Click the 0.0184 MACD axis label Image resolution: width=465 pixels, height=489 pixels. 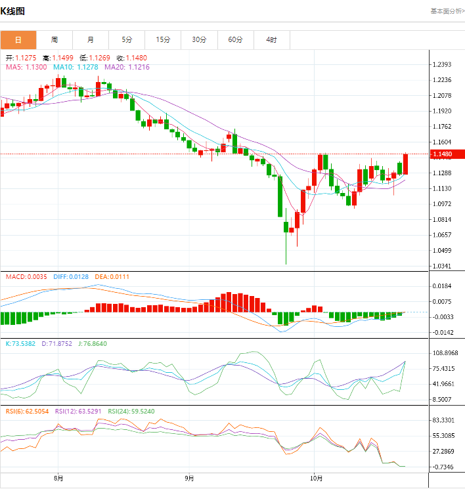(x=442, y=286)
